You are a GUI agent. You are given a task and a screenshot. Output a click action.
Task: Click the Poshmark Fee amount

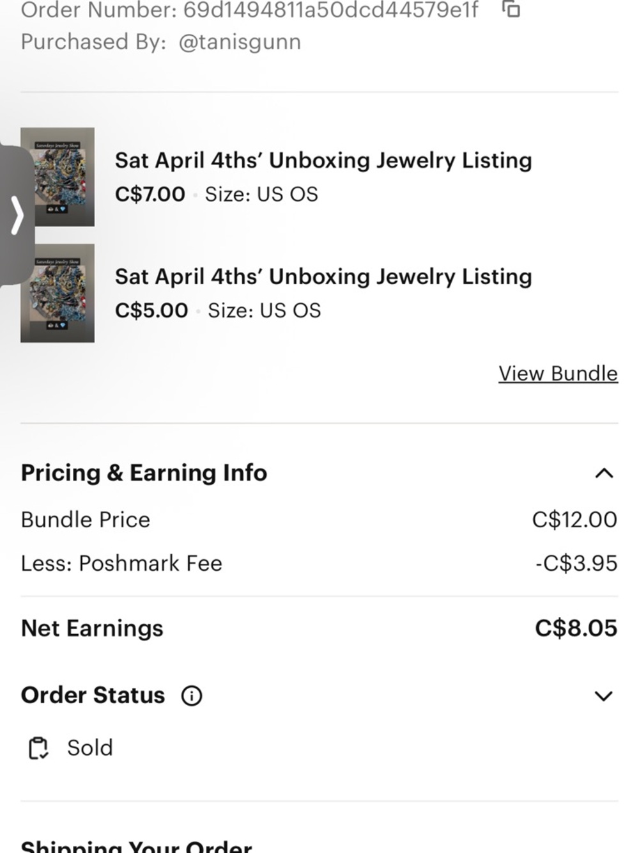(576, 563)
